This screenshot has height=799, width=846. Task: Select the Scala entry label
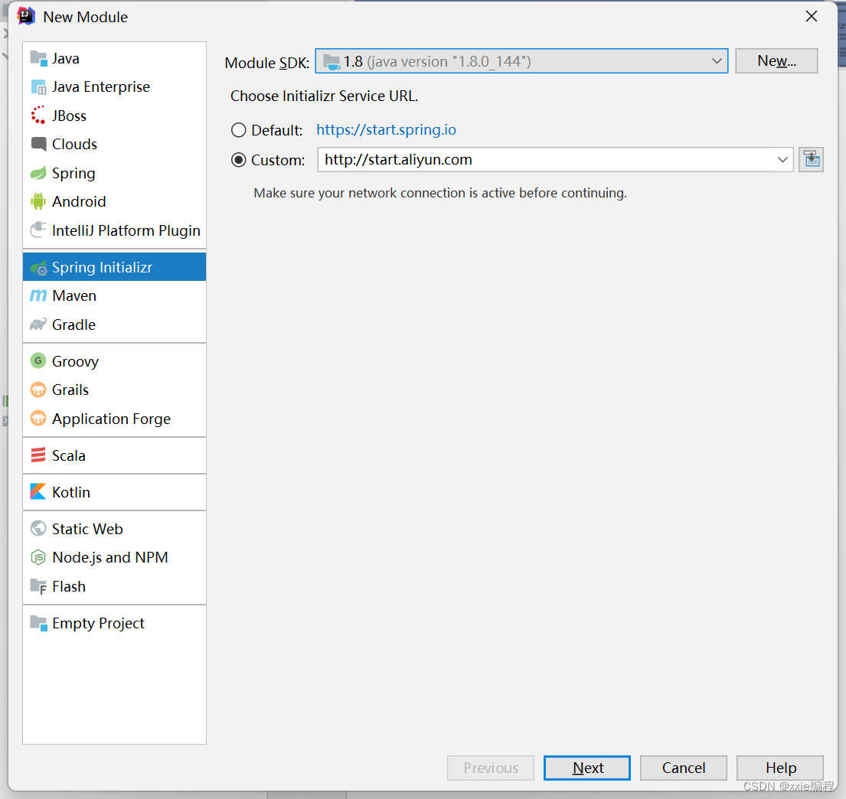pyautogui.click(x=68, y=455)
